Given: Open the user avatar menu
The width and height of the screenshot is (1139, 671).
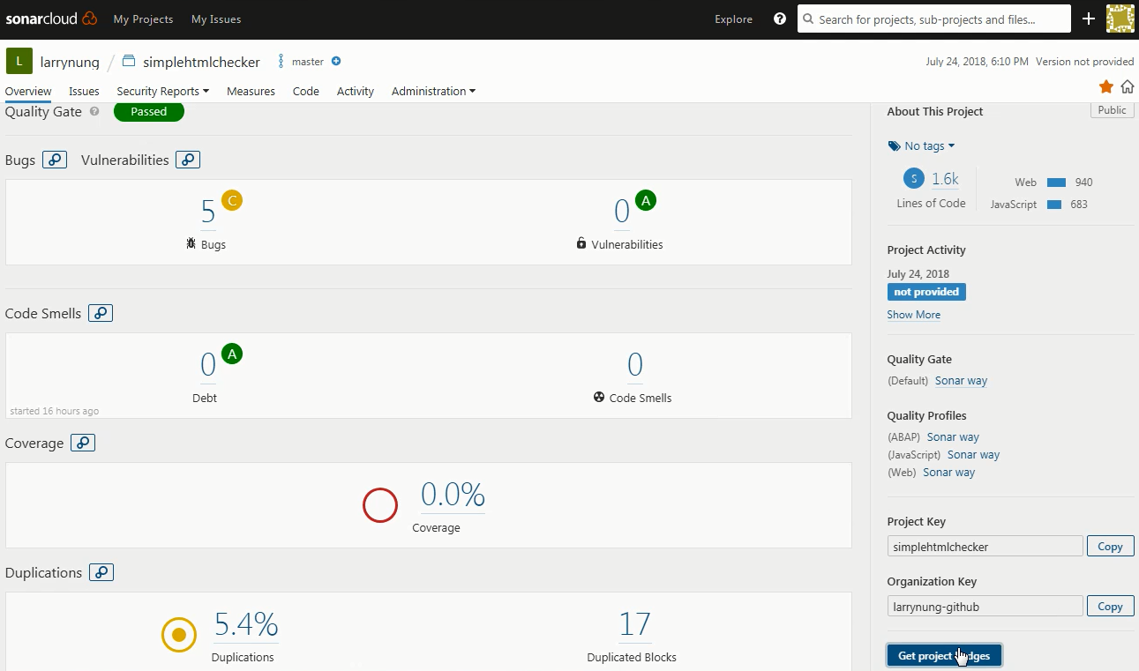Looking at the screenshot, I should (1120, 19).
